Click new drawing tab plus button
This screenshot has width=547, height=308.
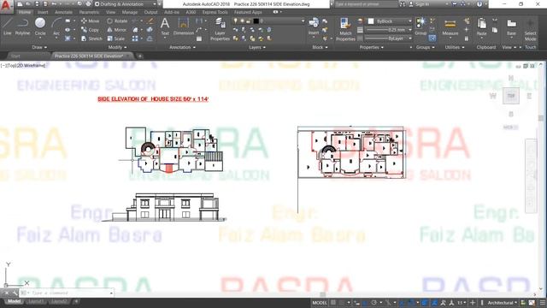pos(140,56)
